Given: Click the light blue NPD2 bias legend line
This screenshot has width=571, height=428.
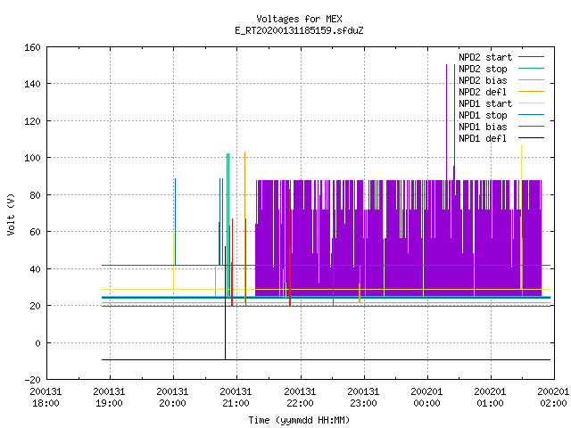Looking at the screenshot, I should (x=532, y=80).
